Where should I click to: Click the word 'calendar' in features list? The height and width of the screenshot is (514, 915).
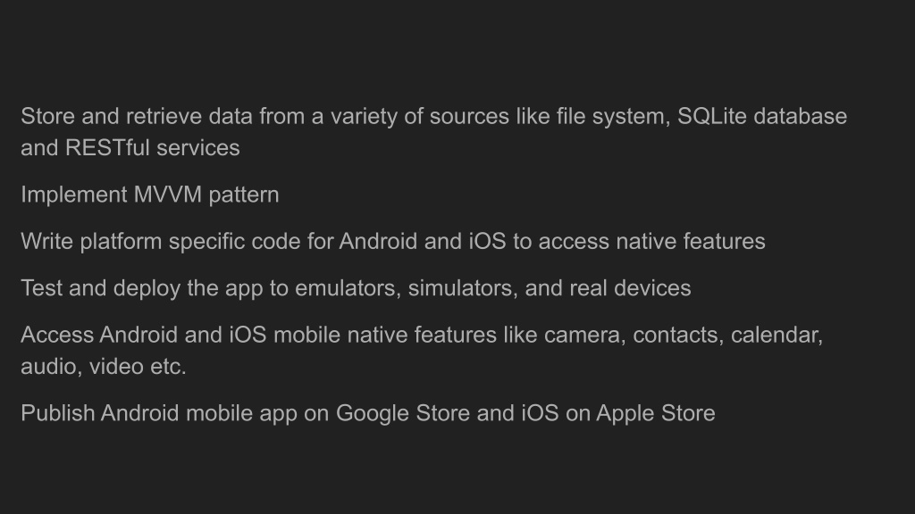[x=776, y=336]
